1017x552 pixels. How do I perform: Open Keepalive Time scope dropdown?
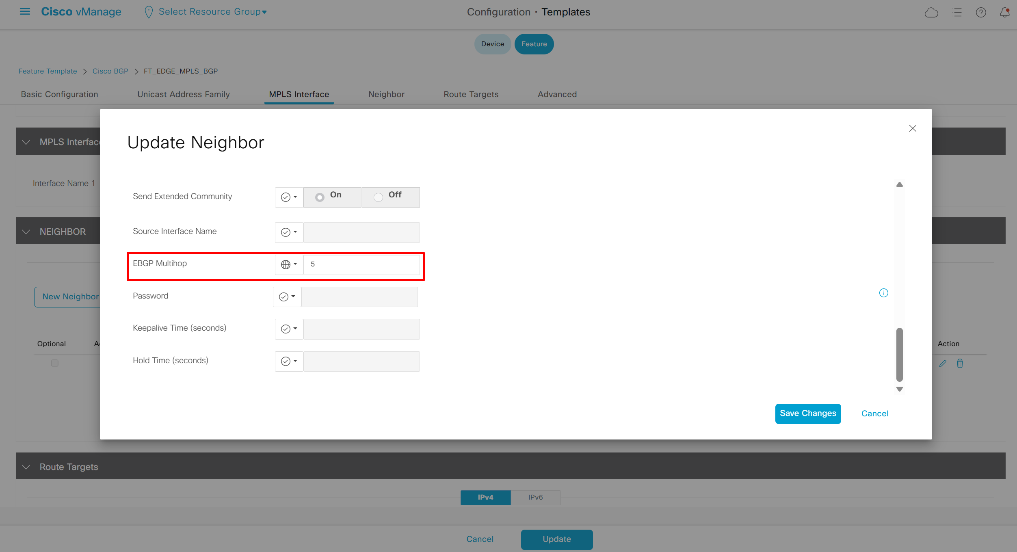[x=289, y=329]
